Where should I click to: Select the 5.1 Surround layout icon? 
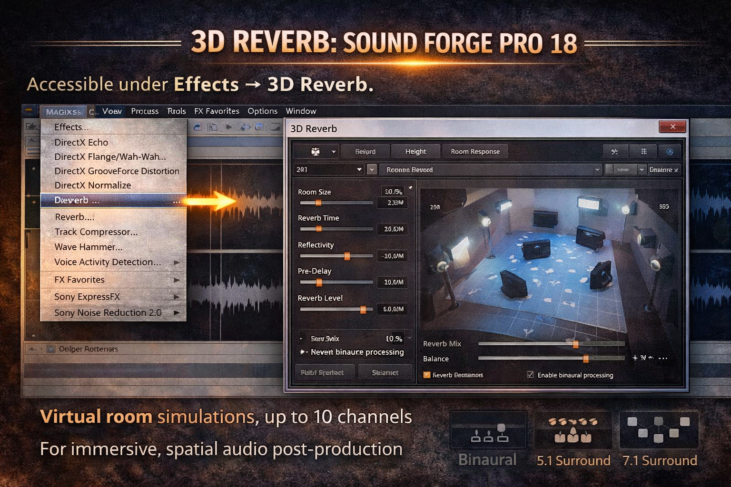pyautogui.click(x=573, y=431)
